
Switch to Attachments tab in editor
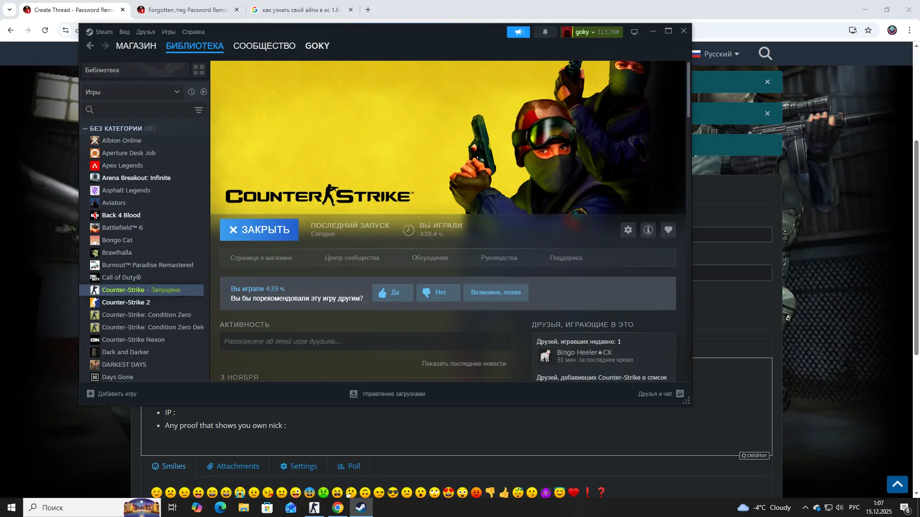(x=233, y=466)
